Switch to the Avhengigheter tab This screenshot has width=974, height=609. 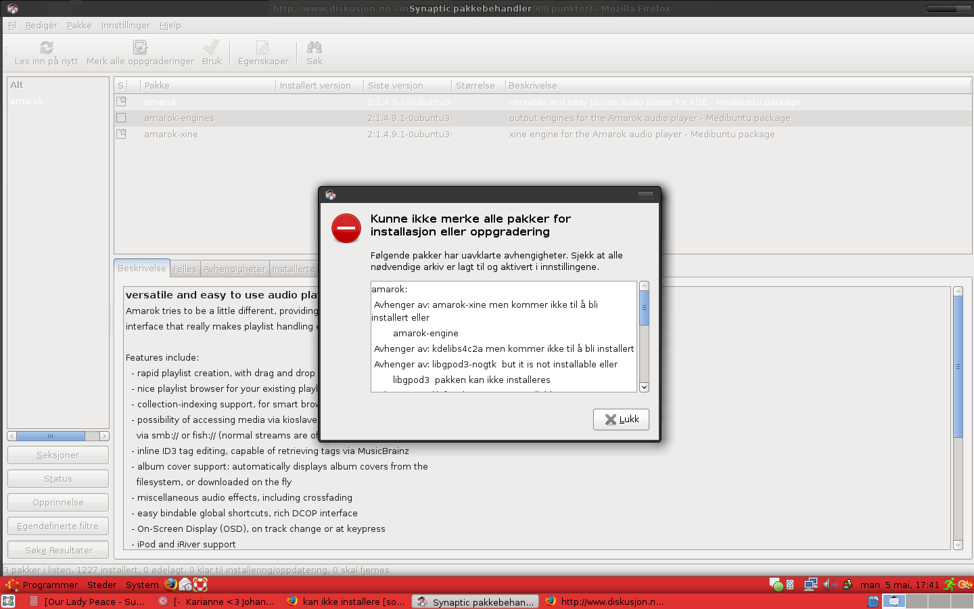pyautogui.click(x=235, y=269)
